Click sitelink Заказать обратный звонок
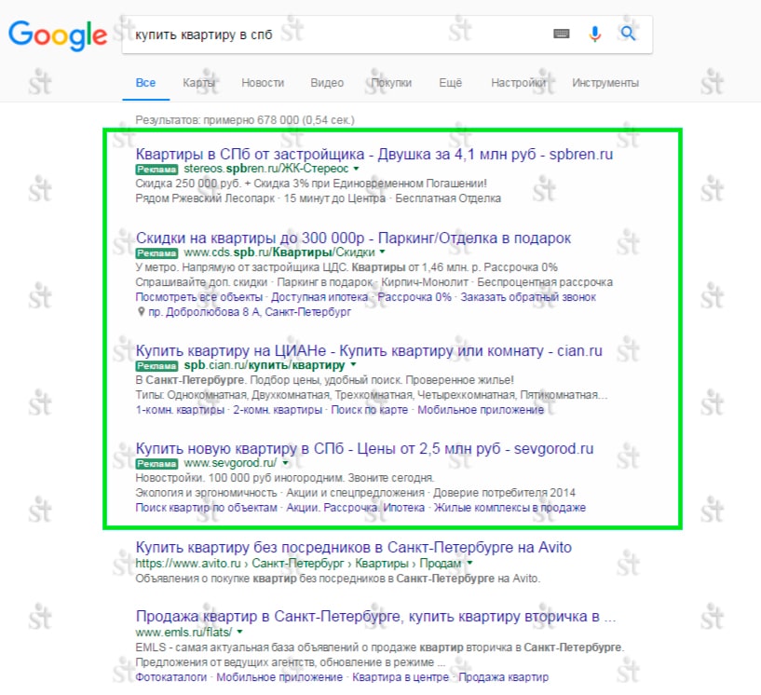The image size is (761, 695). coord(528,297)
